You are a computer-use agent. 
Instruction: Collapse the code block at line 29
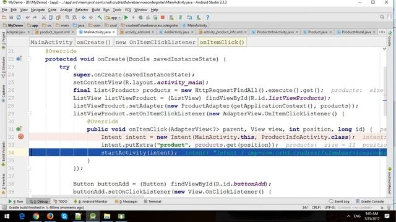(x=29, y=113)
